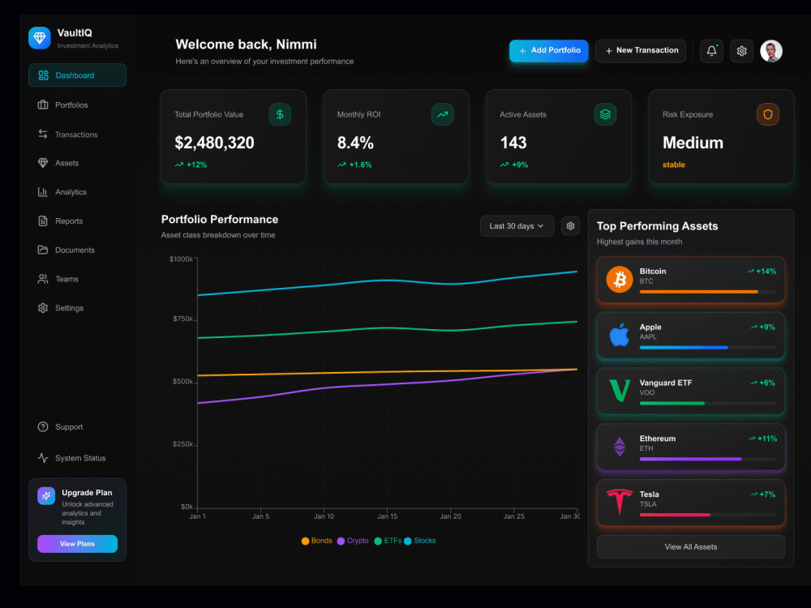The width and height of the screenshot is (811, 608).
Task: Click the Vanguard ETF logo icon
Action: click(x=619, y=391)
